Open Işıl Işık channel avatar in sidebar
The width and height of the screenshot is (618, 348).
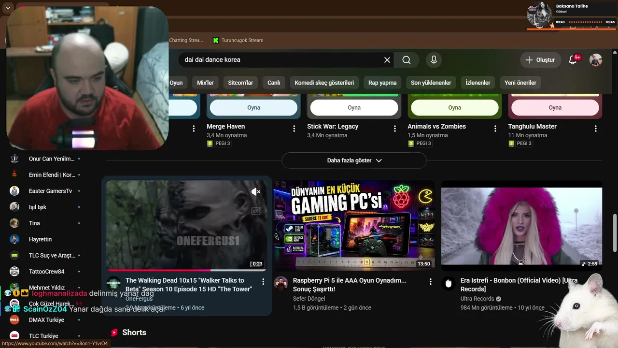[14, 207]
